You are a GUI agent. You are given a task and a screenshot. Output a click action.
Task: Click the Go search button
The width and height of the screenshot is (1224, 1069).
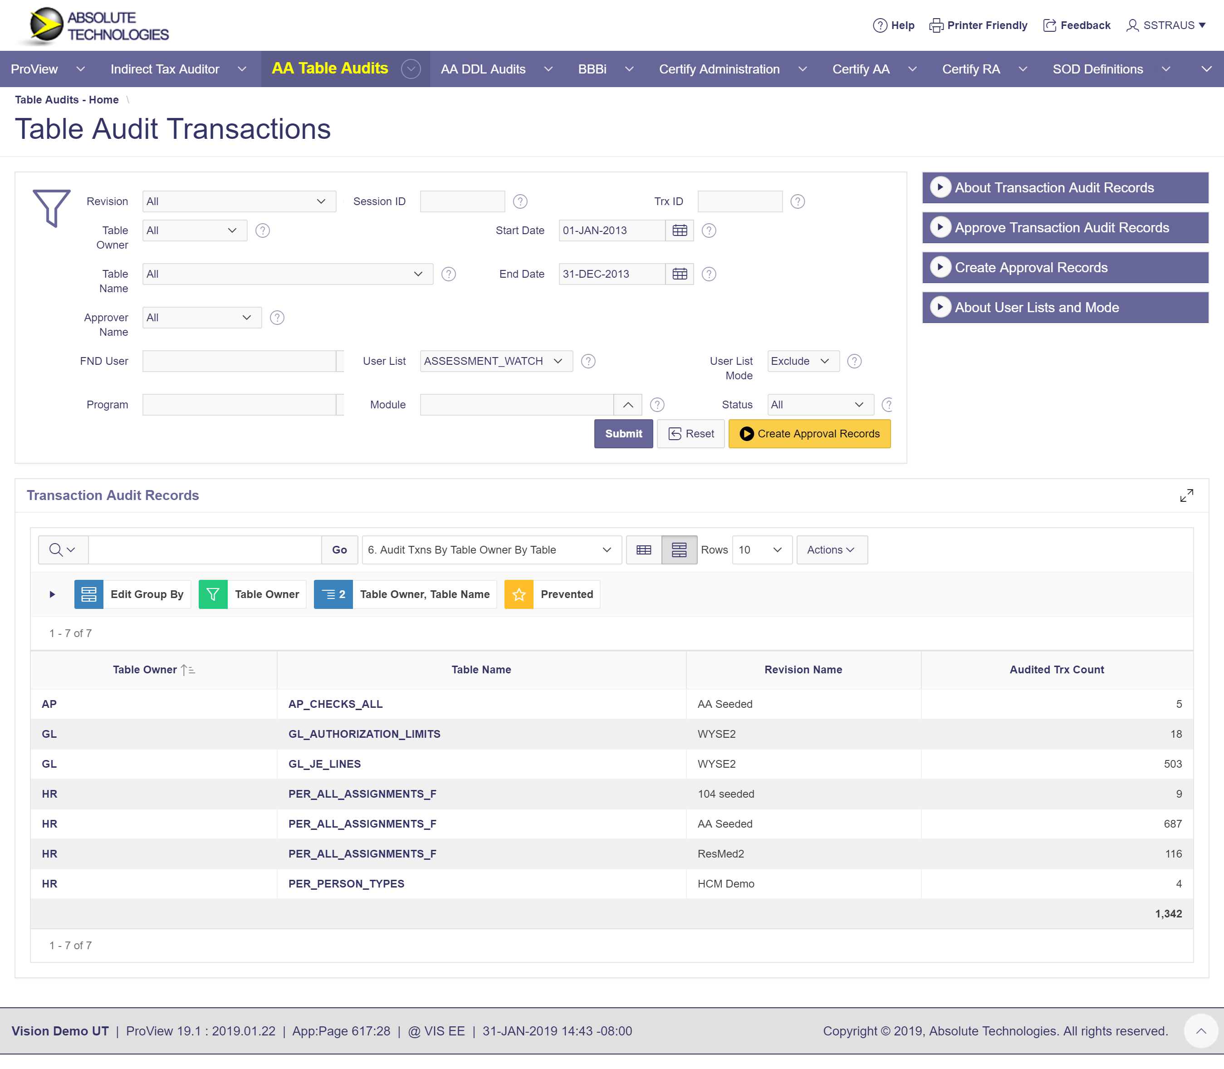tap(339, 549)
